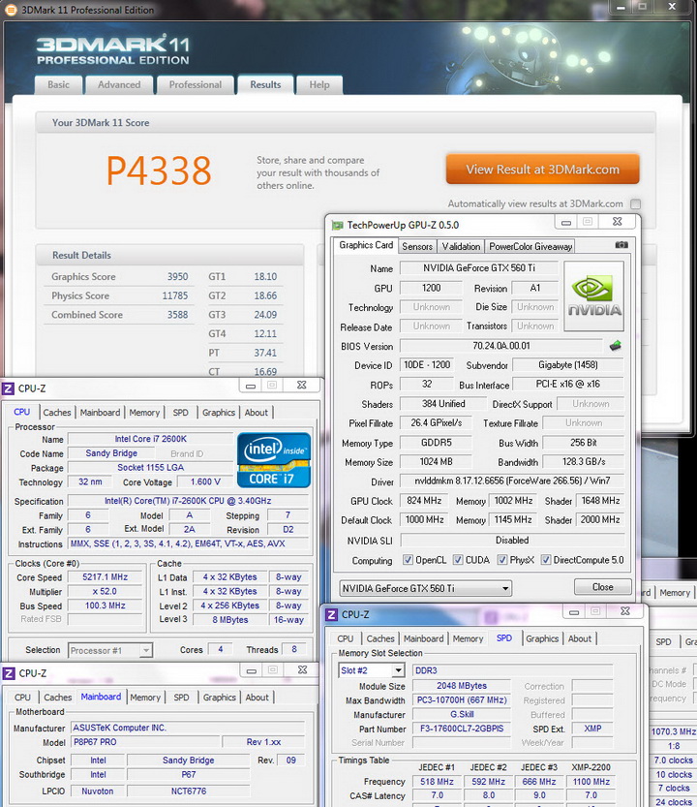
Task: Click the Driver version field in GPU-Z
Action: point(512,481)
